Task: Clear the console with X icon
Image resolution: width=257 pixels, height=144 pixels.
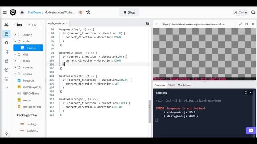Action: (x=251, y=92)
